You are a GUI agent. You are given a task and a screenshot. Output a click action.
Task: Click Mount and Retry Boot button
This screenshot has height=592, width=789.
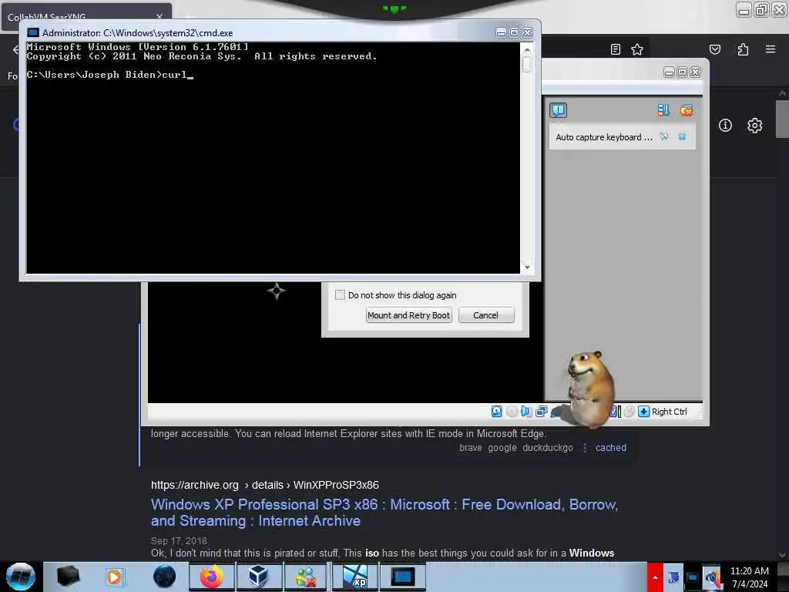[x=408, y=315]
